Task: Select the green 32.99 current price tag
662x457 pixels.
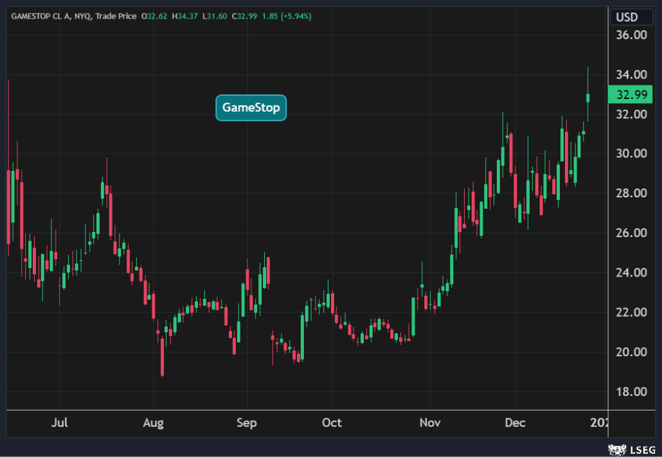Action: tap(631, 95)
